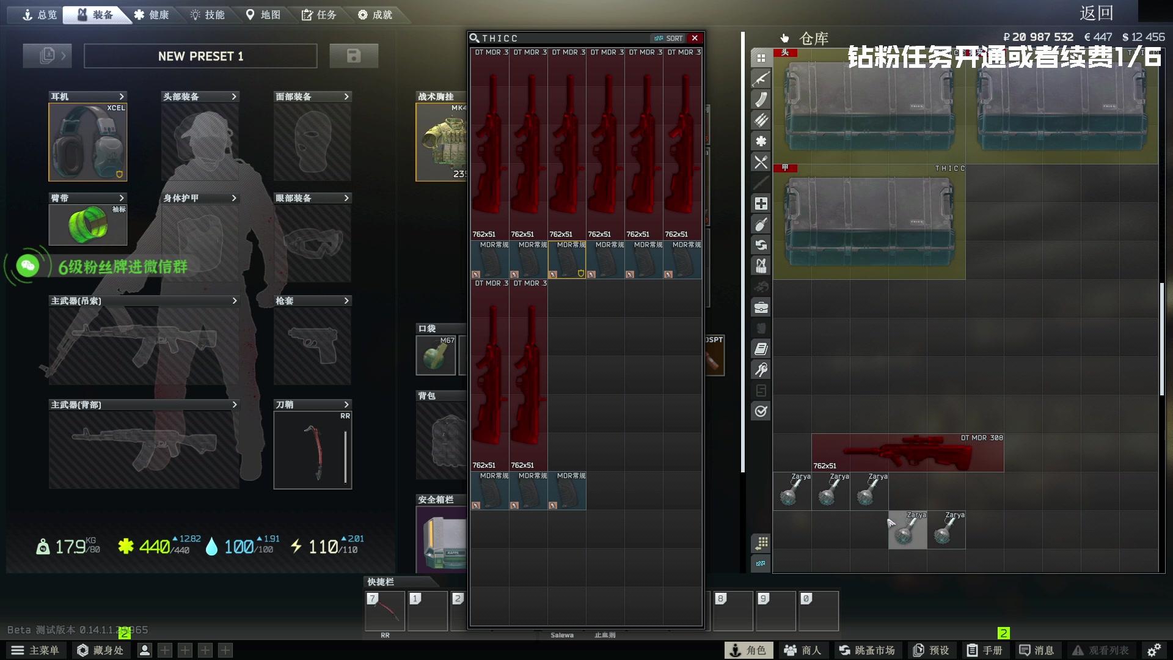Click the stash grid sort icon

coord(761,543)
